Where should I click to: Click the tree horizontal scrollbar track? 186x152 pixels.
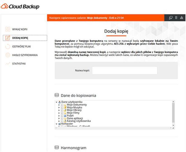(x=114, y=128)
